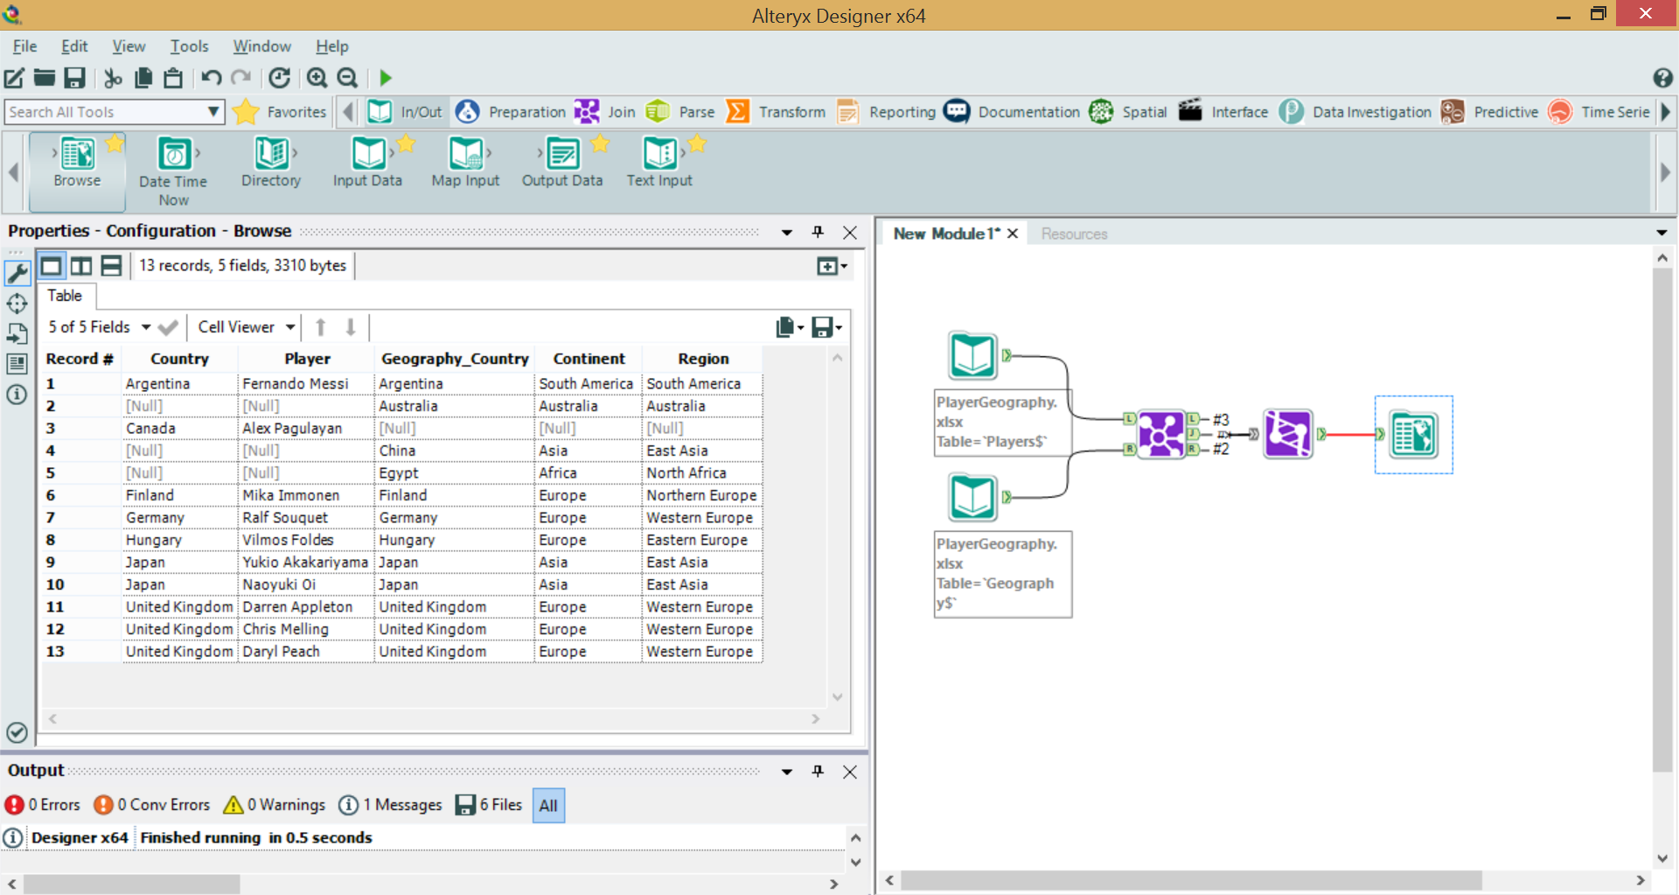Click the Fernando Messi cell in table

click(304, 384)
